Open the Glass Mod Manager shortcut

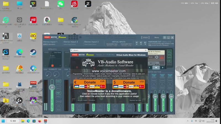click(6, 54)
